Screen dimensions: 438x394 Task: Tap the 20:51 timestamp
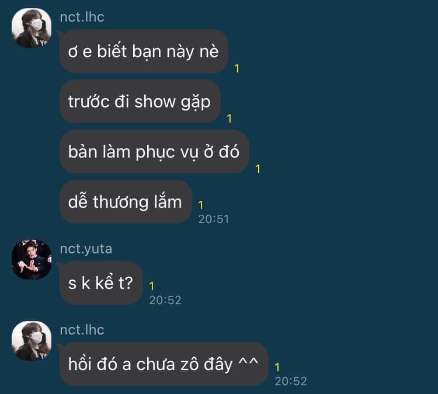pyautogui.click(x=213, y=219)
